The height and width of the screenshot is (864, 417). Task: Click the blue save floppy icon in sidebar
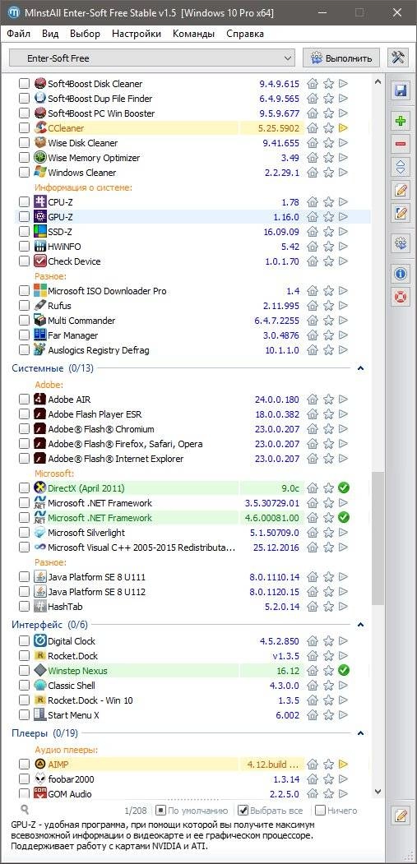(401, 90)
